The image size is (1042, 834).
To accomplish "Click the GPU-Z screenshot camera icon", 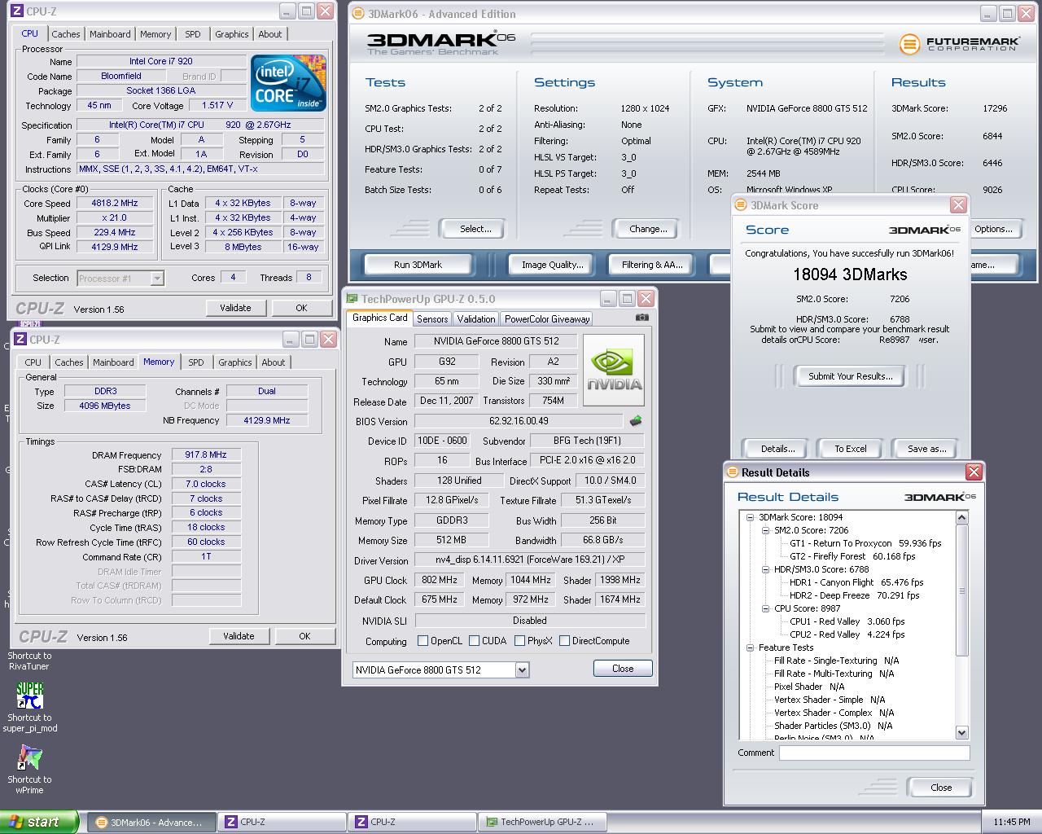I will (641, 318).
